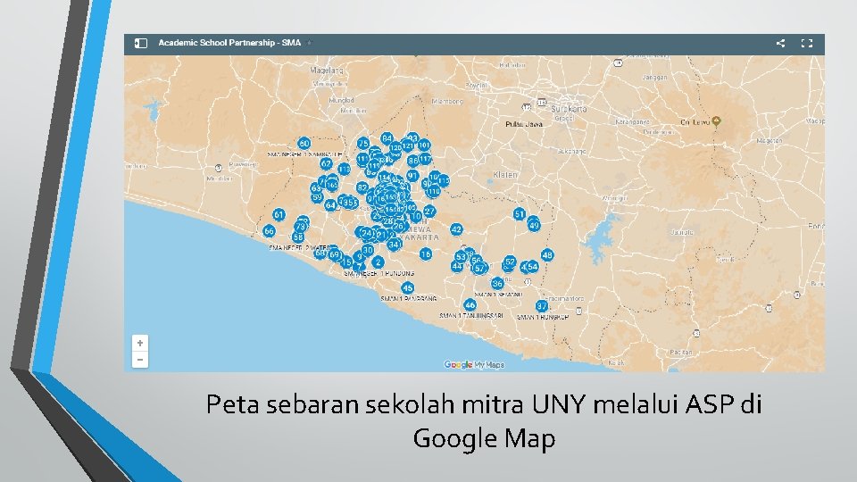This screenshot has width=857, height=482.
Task: Click the SMAN 1 TANJUNGSARI label
Action: (x=471, y=316)
